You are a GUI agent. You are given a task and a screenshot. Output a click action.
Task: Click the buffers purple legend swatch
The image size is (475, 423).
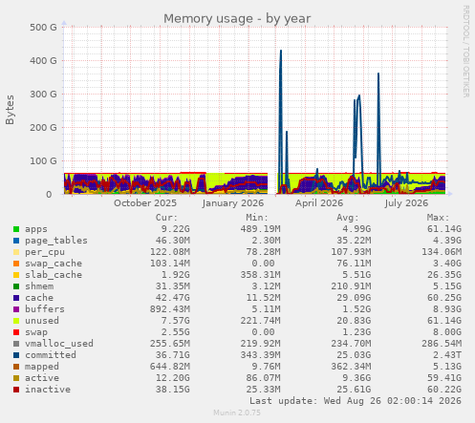click(16, 309)
